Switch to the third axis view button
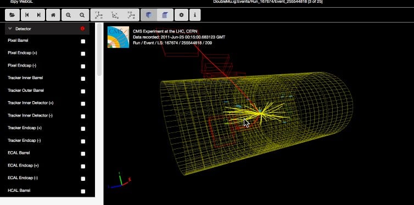 [x=131, y=15]
